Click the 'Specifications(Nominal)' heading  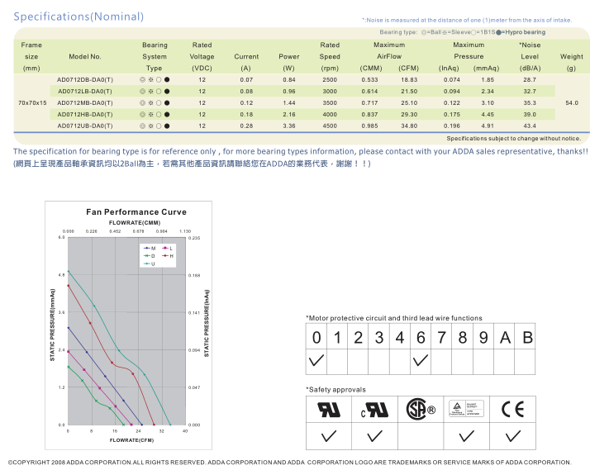pos(79,17)
